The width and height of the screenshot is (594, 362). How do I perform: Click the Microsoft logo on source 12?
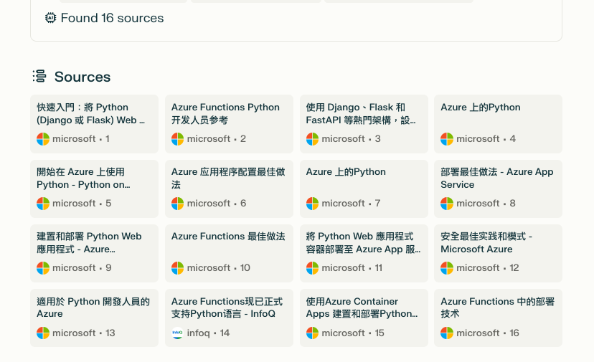[x=447, y=268]
